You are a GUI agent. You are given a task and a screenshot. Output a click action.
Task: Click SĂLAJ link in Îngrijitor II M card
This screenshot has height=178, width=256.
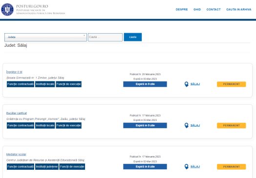(x=195, y=84)
